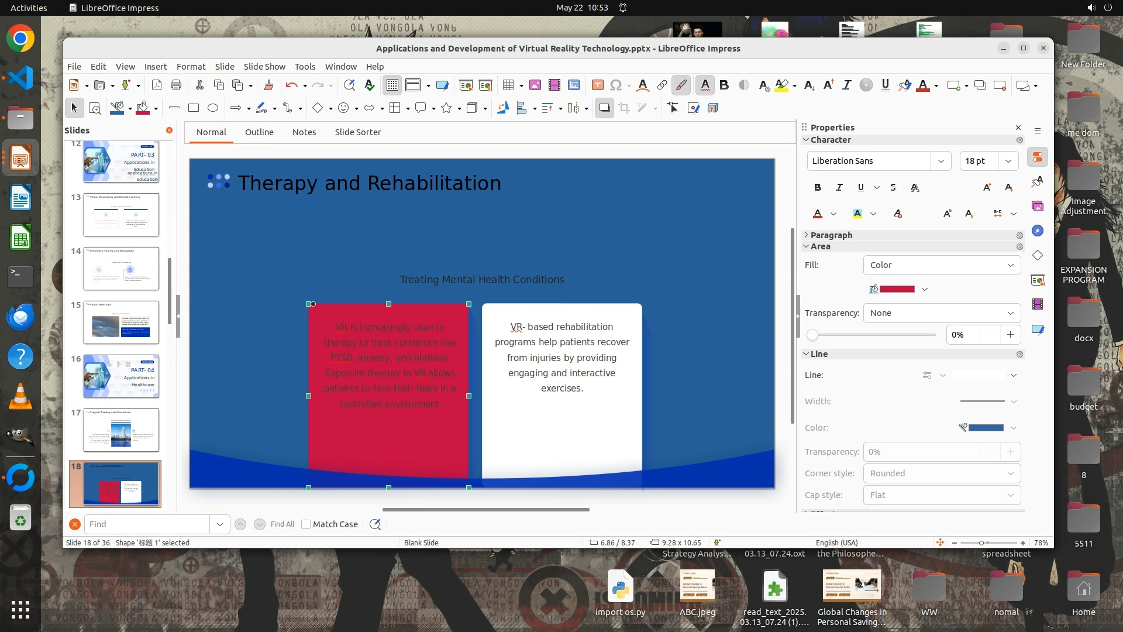1123x632 pixels.
Task: Select the Ellipse drawing tool
Action: (x=213, y=108)
